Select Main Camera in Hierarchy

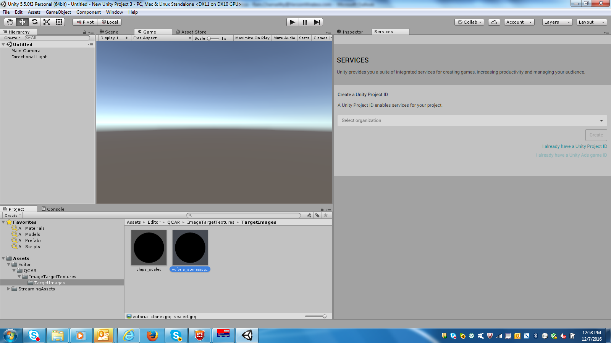pos(26,51)
